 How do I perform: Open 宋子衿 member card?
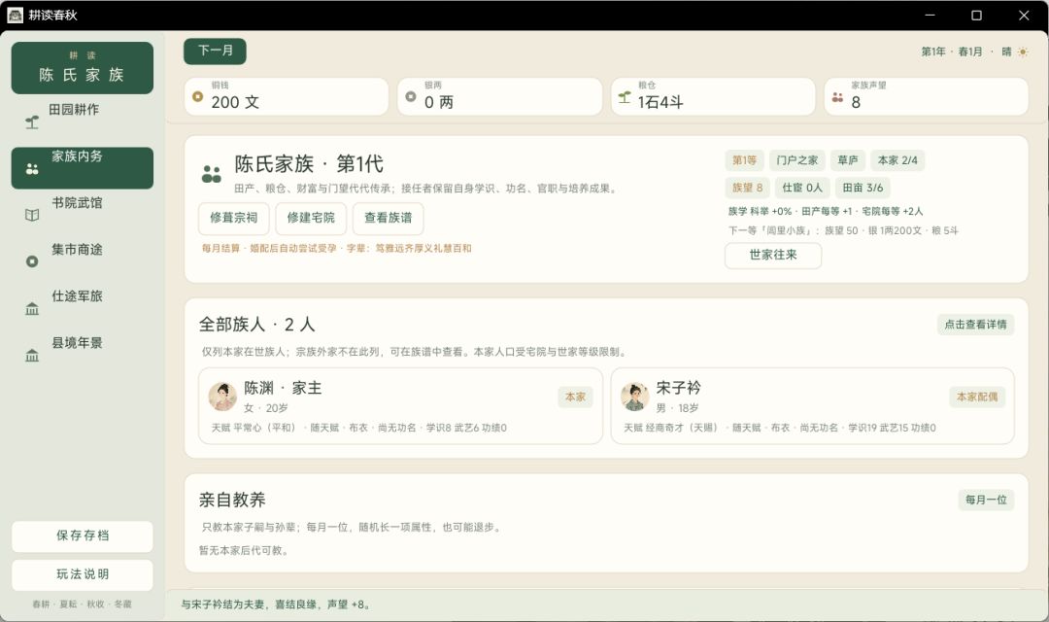[812, 405]
